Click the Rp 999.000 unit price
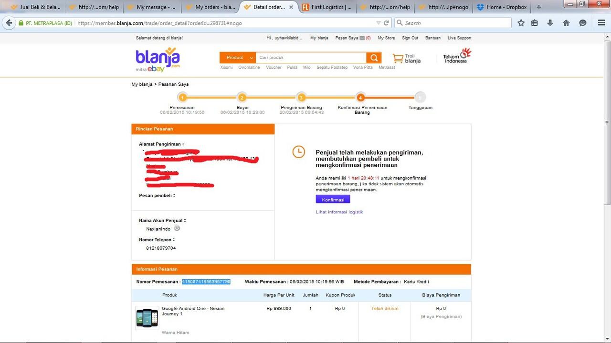The width and height of the screenshot is (611, 343). pos(279,309)
